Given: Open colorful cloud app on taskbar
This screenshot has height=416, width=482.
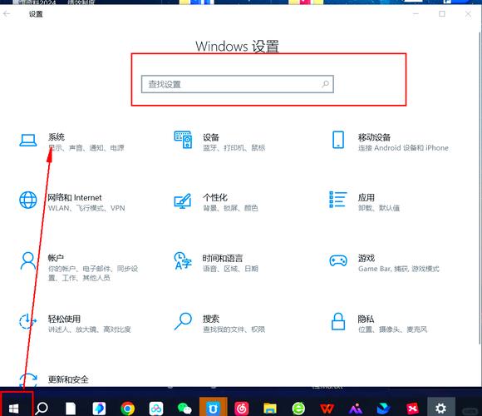Looking at the screenshot, I should click(156, 409).
